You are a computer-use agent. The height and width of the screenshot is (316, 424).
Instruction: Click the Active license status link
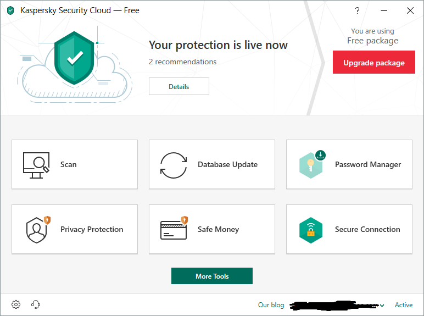pyautogui.click(x=404, y=305)
